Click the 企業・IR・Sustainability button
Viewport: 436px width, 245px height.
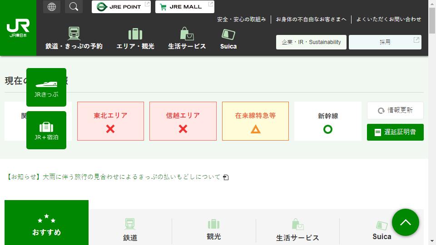coord(311,42)
